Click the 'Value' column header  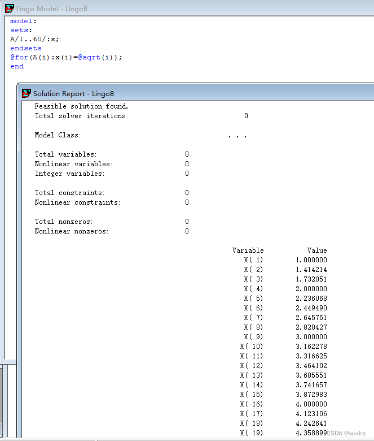point(317,250)
